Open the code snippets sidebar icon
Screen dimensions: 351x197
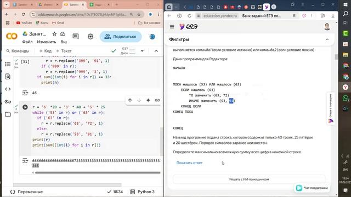[8, 89]
